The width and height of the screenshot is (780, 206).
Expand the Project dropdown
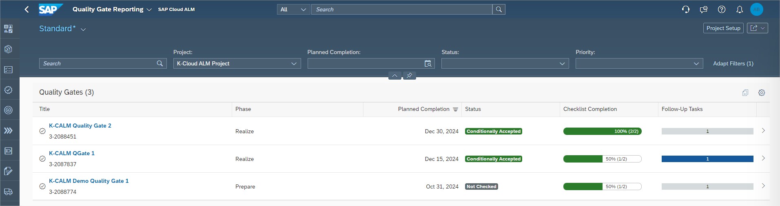293,64
